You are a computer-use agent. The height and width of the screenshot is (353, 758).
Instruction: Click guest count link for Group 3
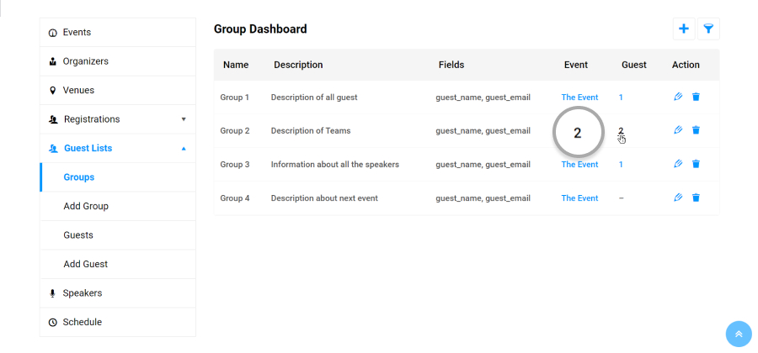tap(621, 165)
